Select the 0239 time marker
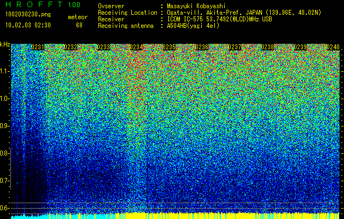Image resolution: width=344 pixels, height=219 pixels. (301, 47)
